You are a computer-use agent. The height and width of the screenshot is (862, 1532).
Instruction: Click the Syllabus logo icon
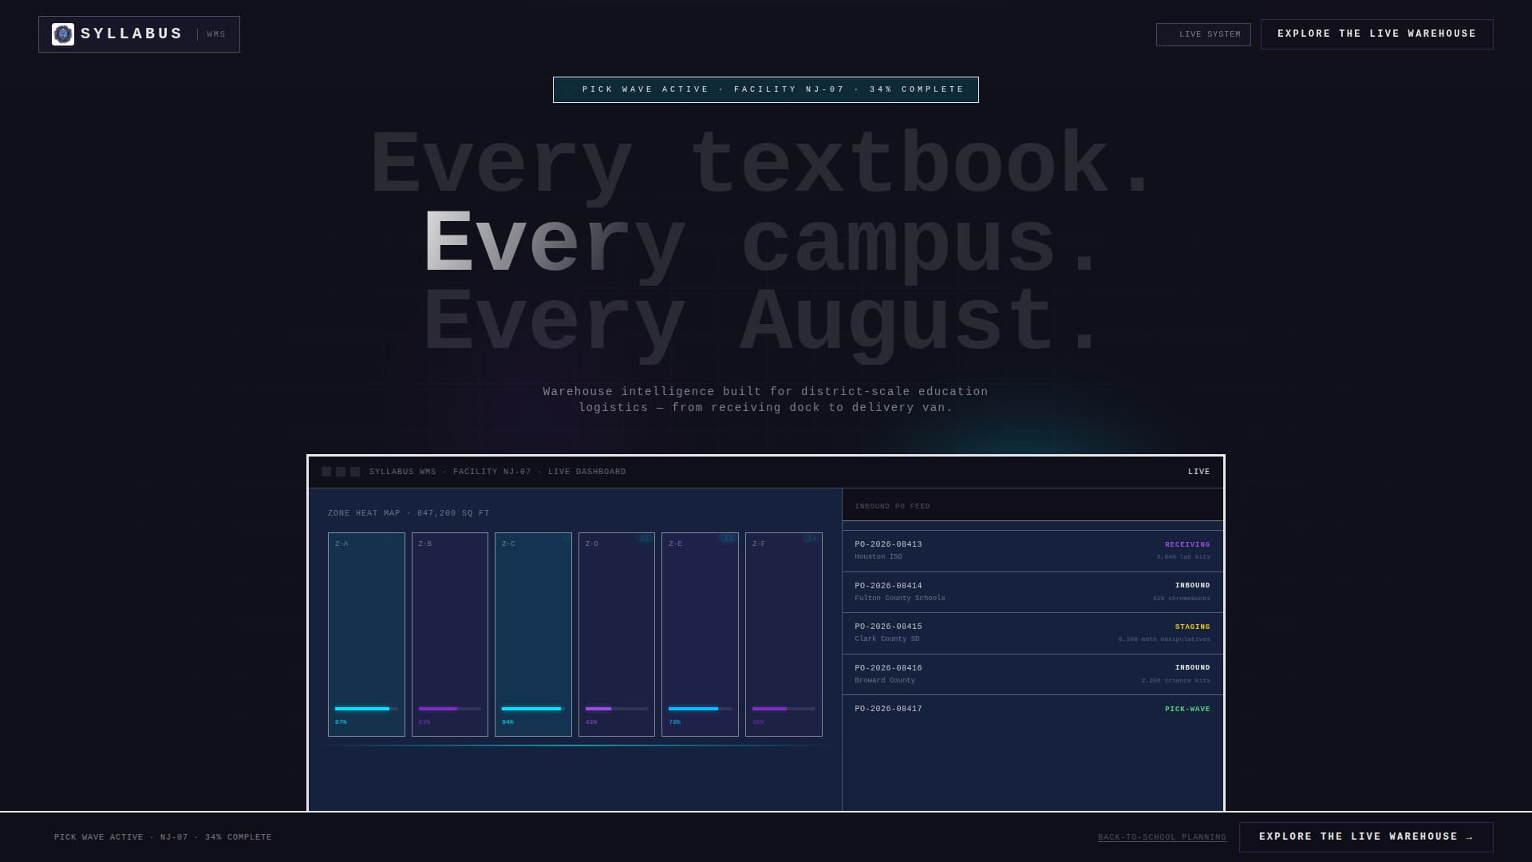pos(63,34)
